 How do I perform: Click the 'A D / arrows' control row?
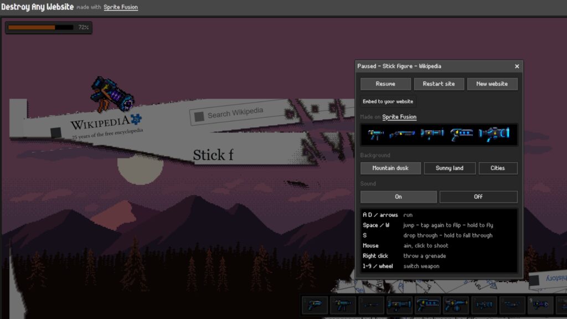(x=439, y=215)
